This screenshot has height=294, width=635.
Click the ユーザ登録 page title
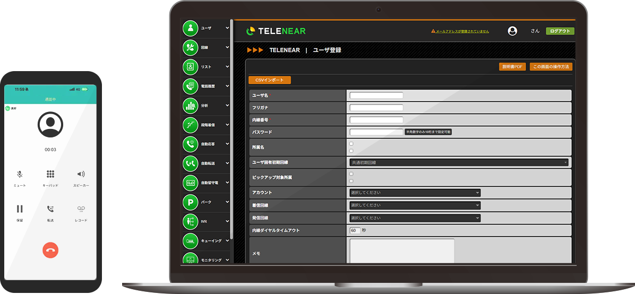tap(327, 50)
